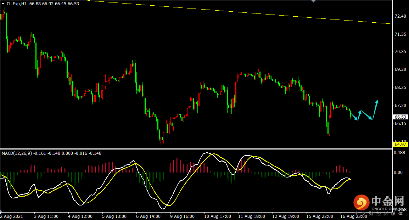Click the 0.488 MACD scale label
This screenshot has height=220, width=409.
pos(400,152)
